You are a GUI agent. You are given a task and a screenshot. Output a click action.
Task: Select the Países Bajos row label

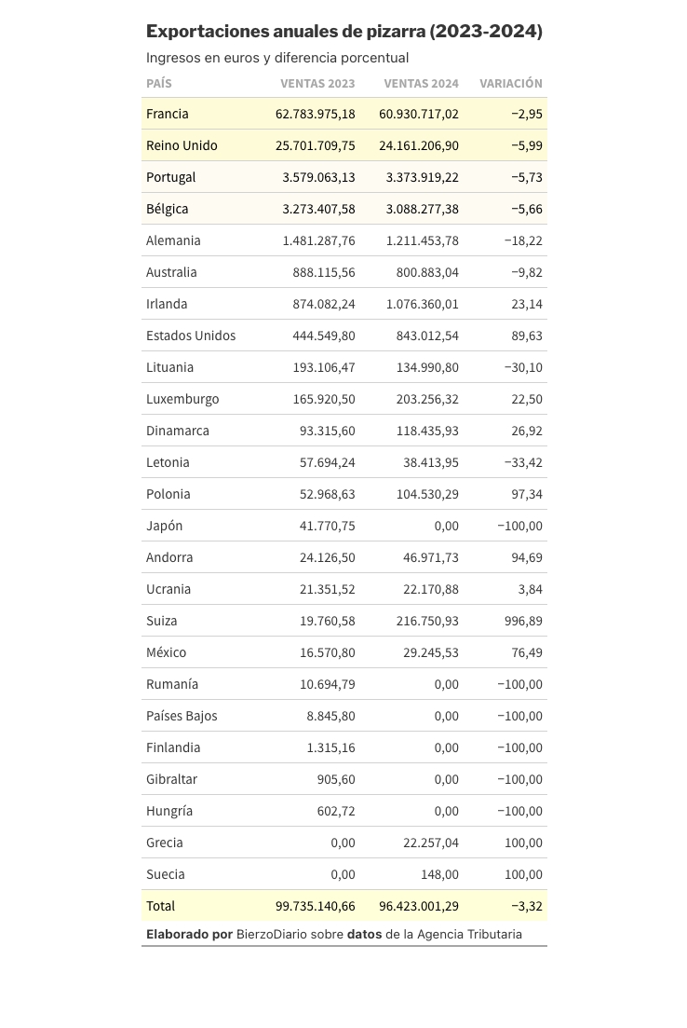(x=182, y=716)
